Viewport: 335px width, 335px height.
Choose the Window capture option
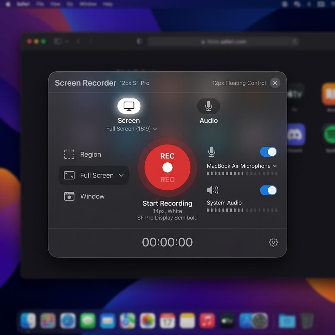point(92,196)
